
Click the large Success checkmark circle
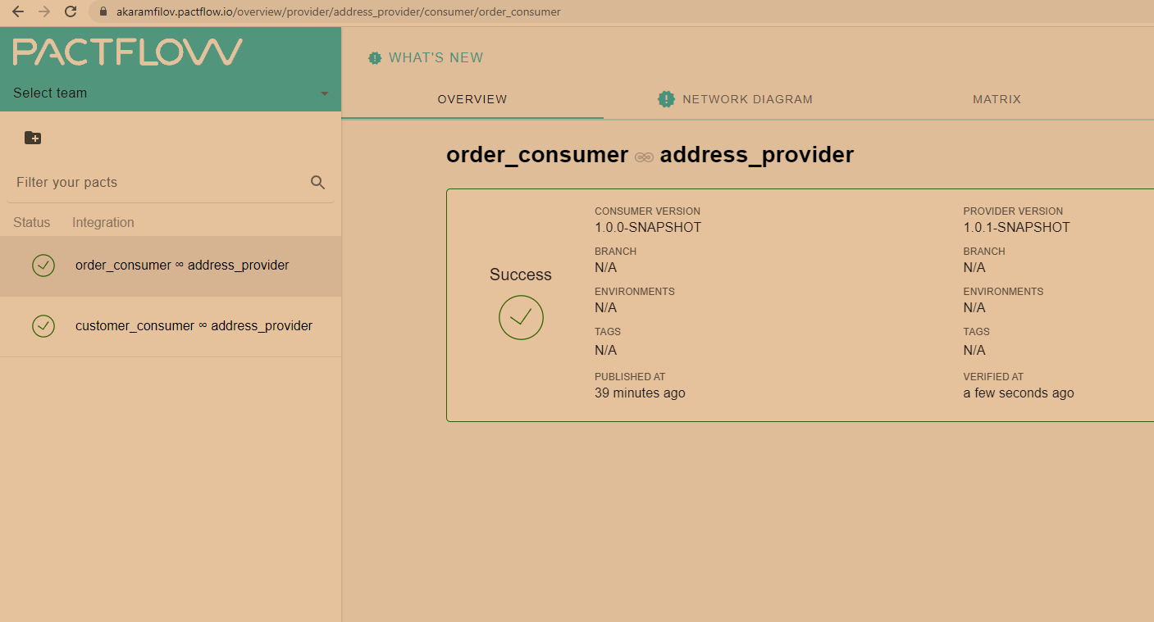click(521, 317)
